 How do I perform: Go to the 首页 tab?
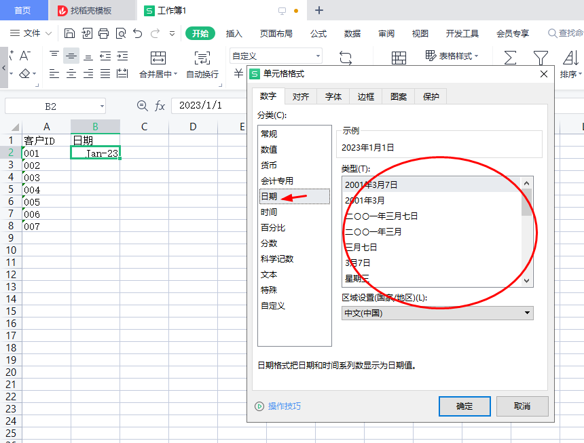(22, 10)
